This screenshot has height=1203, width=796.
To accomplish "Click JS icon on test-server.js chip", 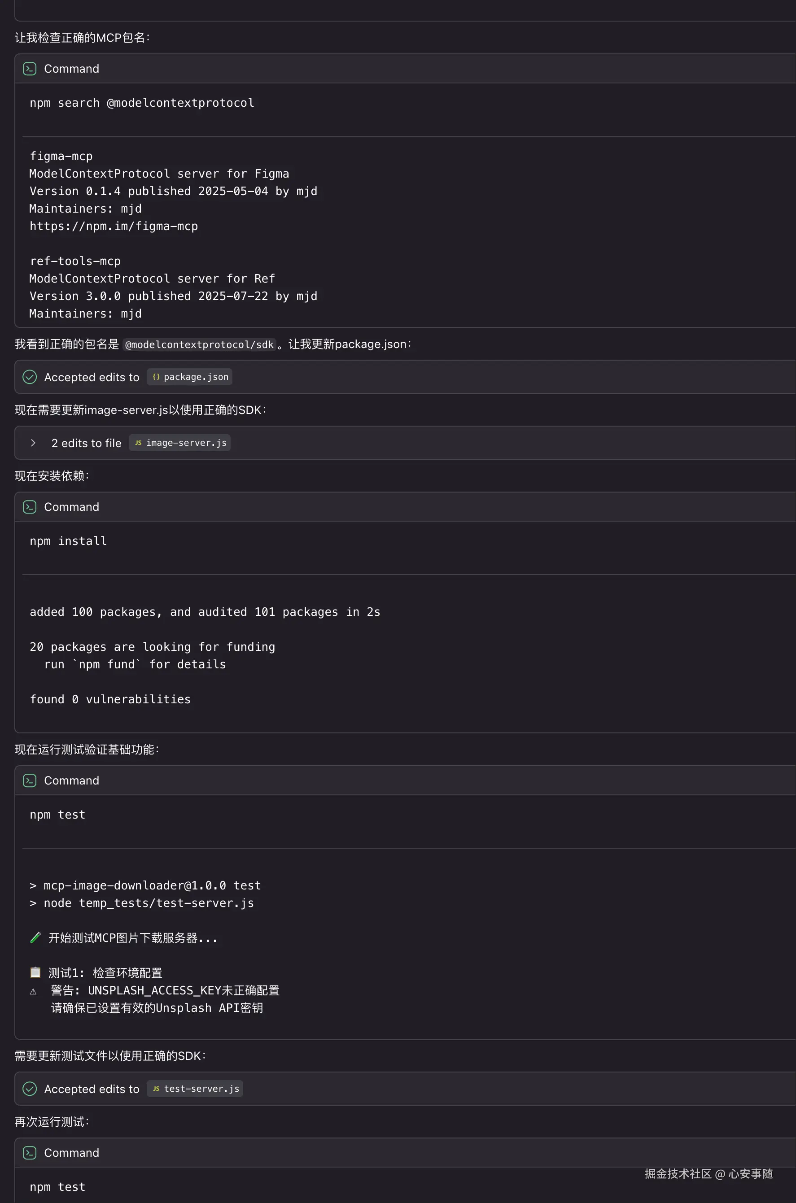I will point(156,1089).
